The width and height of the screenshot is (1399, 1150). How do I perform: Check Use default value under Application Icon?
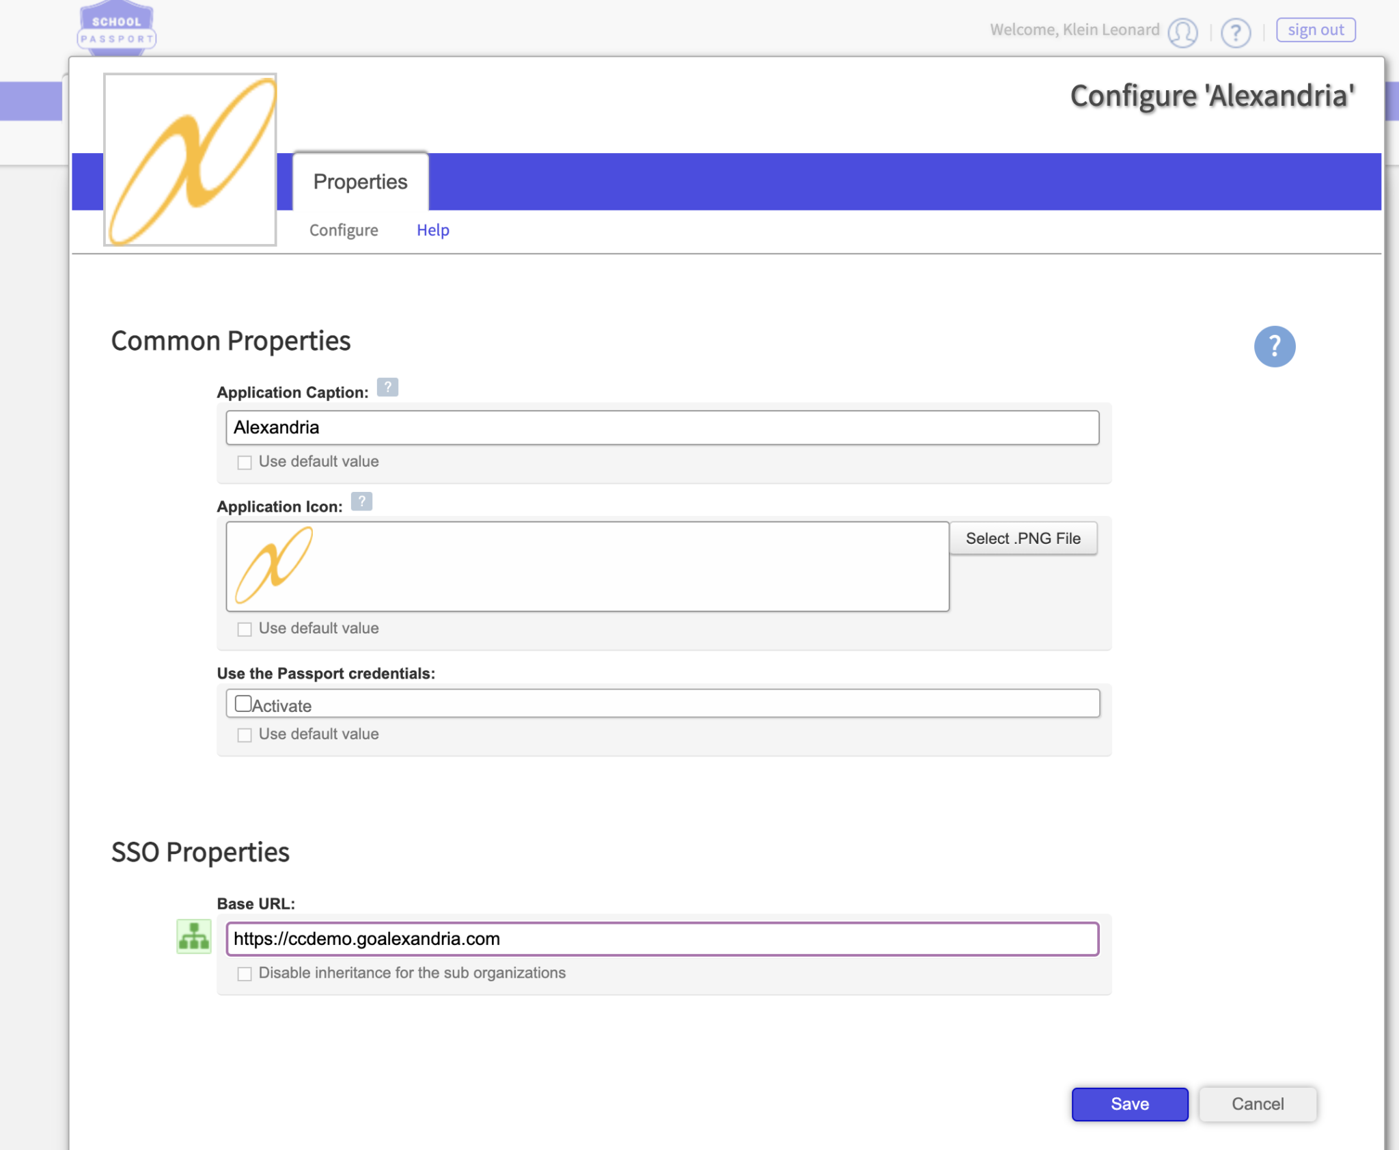[245, 629]
